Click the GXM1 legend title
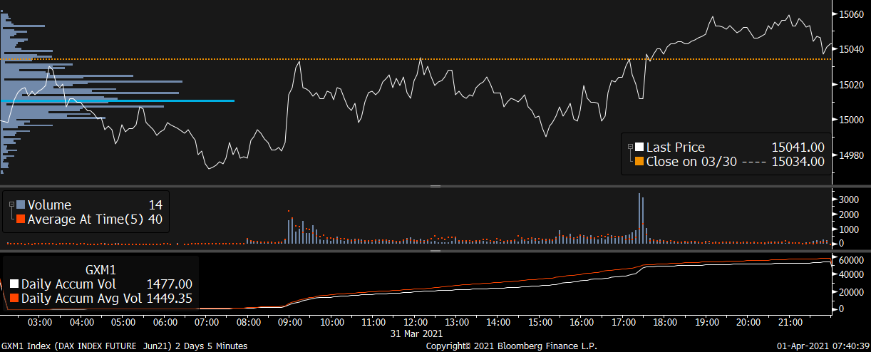Screen dimensions: 871x352 [x=100, y=270]
